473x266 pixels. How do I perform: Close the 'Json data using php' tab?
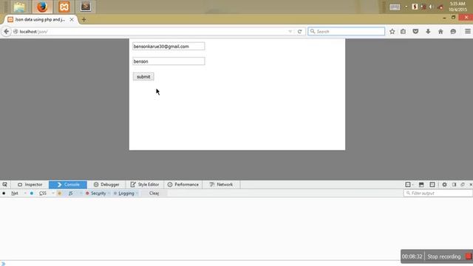tap(72, 20)
